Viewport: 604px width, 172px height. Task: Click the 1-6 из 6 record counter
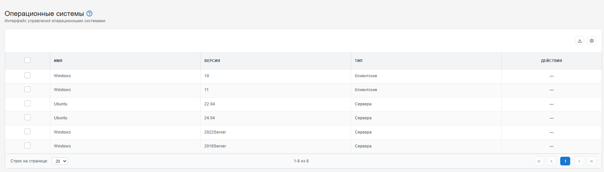point(301,161)
